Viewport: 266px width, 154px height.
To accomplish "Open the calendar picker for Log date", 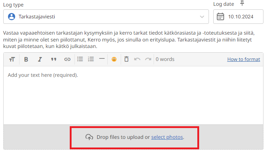I will coord(220,17).
